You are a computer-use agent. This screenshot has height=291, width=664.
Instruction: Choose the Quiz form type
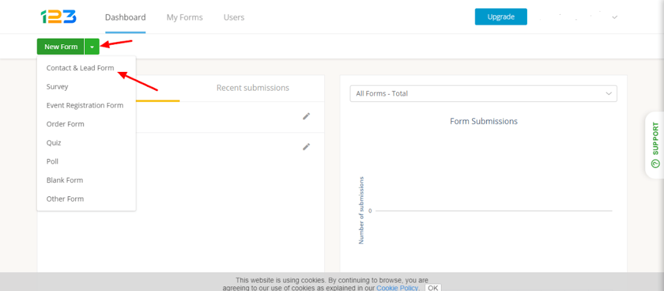(54, 143)
